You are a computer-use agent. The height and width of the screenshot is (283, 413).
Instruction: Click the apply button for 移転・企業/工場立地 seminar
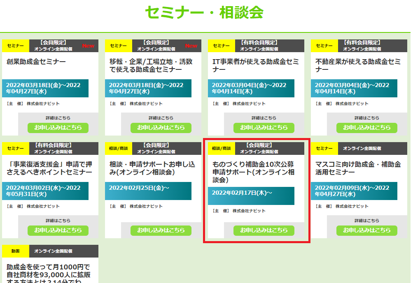[161, 127]
